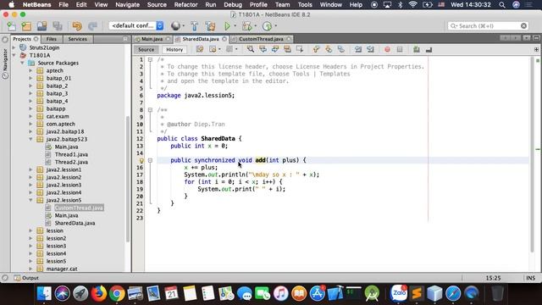Click the Save All toolbar icon

pos(58,26)
